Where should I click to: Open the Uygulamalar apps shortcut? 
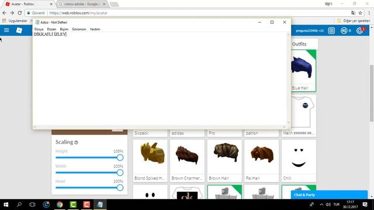pos(15,21)
